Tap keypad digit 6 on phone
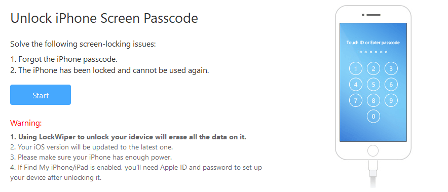The image size is (448, 192). click(x=391, y=85)
